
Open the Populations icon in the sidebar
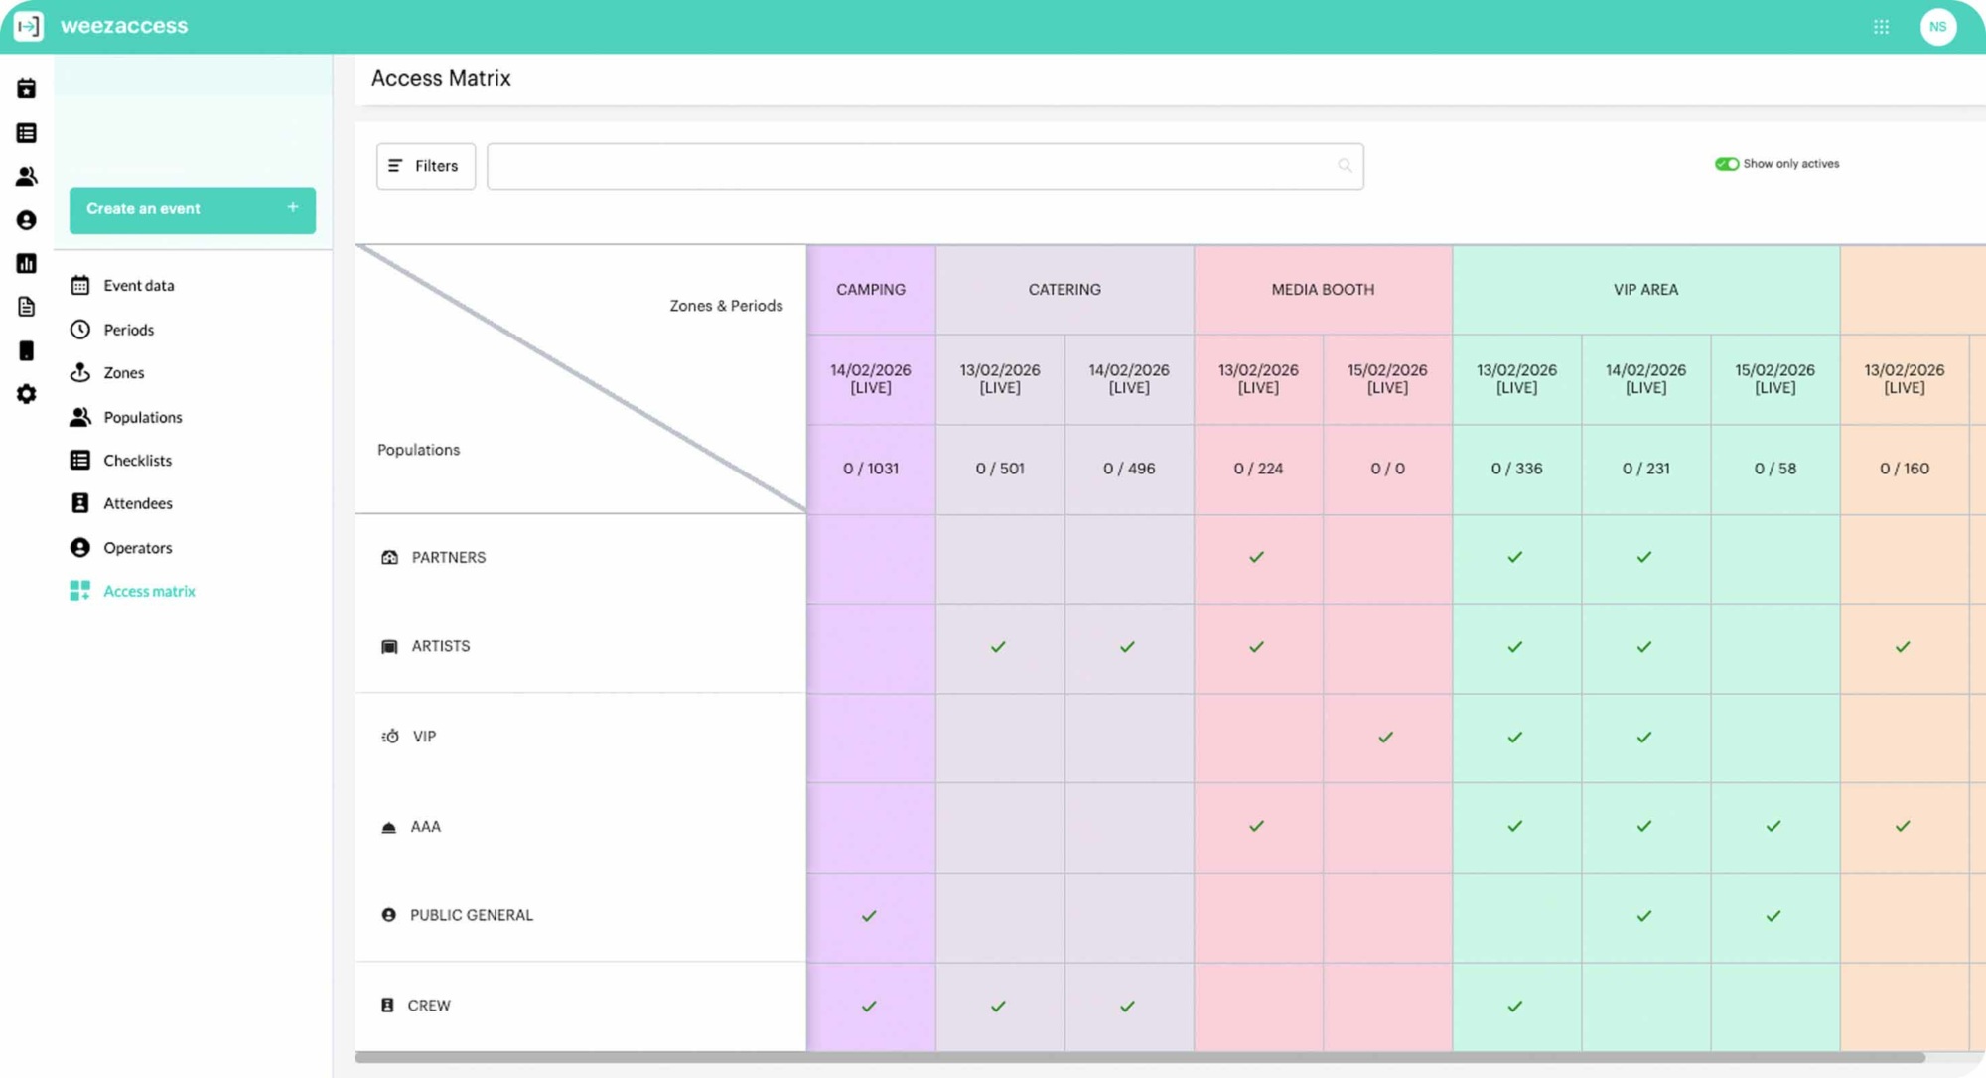coord(81,416)
